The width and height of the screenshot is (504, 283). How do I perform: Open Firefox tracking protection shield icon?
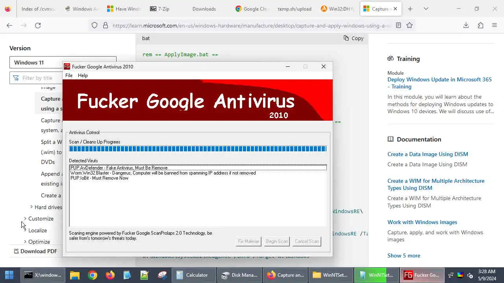click(94, 25)
